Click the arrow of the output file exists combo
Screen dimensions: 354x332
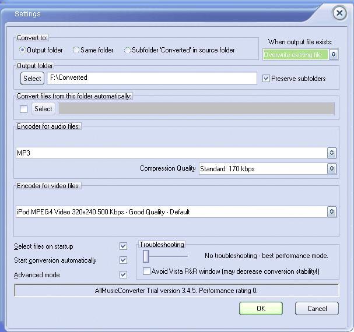334,55
